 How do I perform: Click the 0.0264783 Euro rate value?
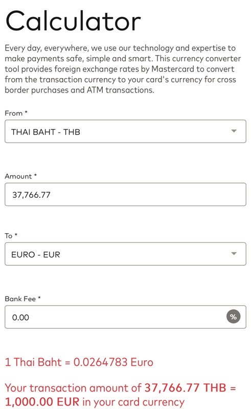tap(113, 362)
